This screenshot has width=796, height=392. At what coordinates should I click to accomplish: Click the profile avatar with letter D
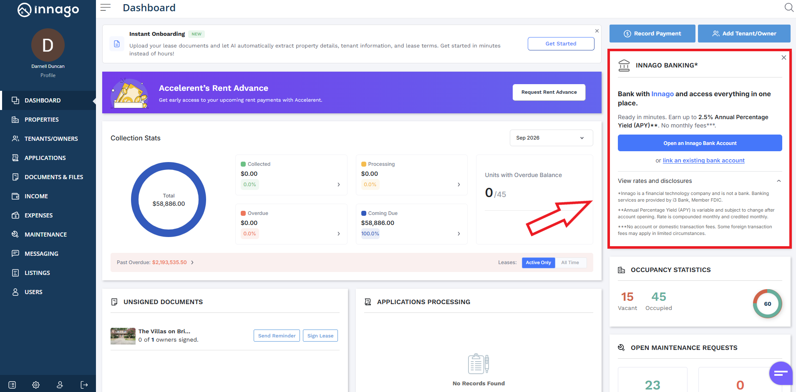[x=48, y=45]
